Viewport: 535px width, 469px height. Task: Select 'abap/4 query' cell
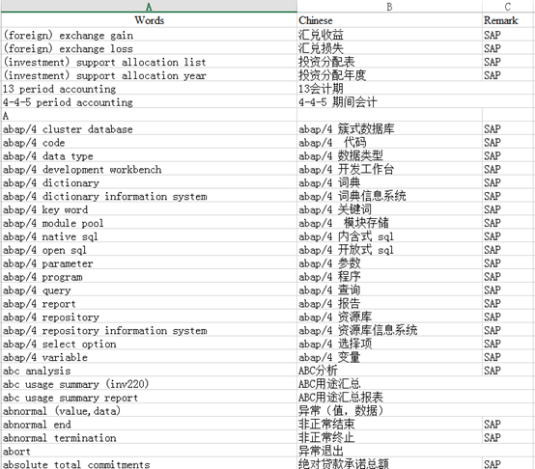(149, 290)
